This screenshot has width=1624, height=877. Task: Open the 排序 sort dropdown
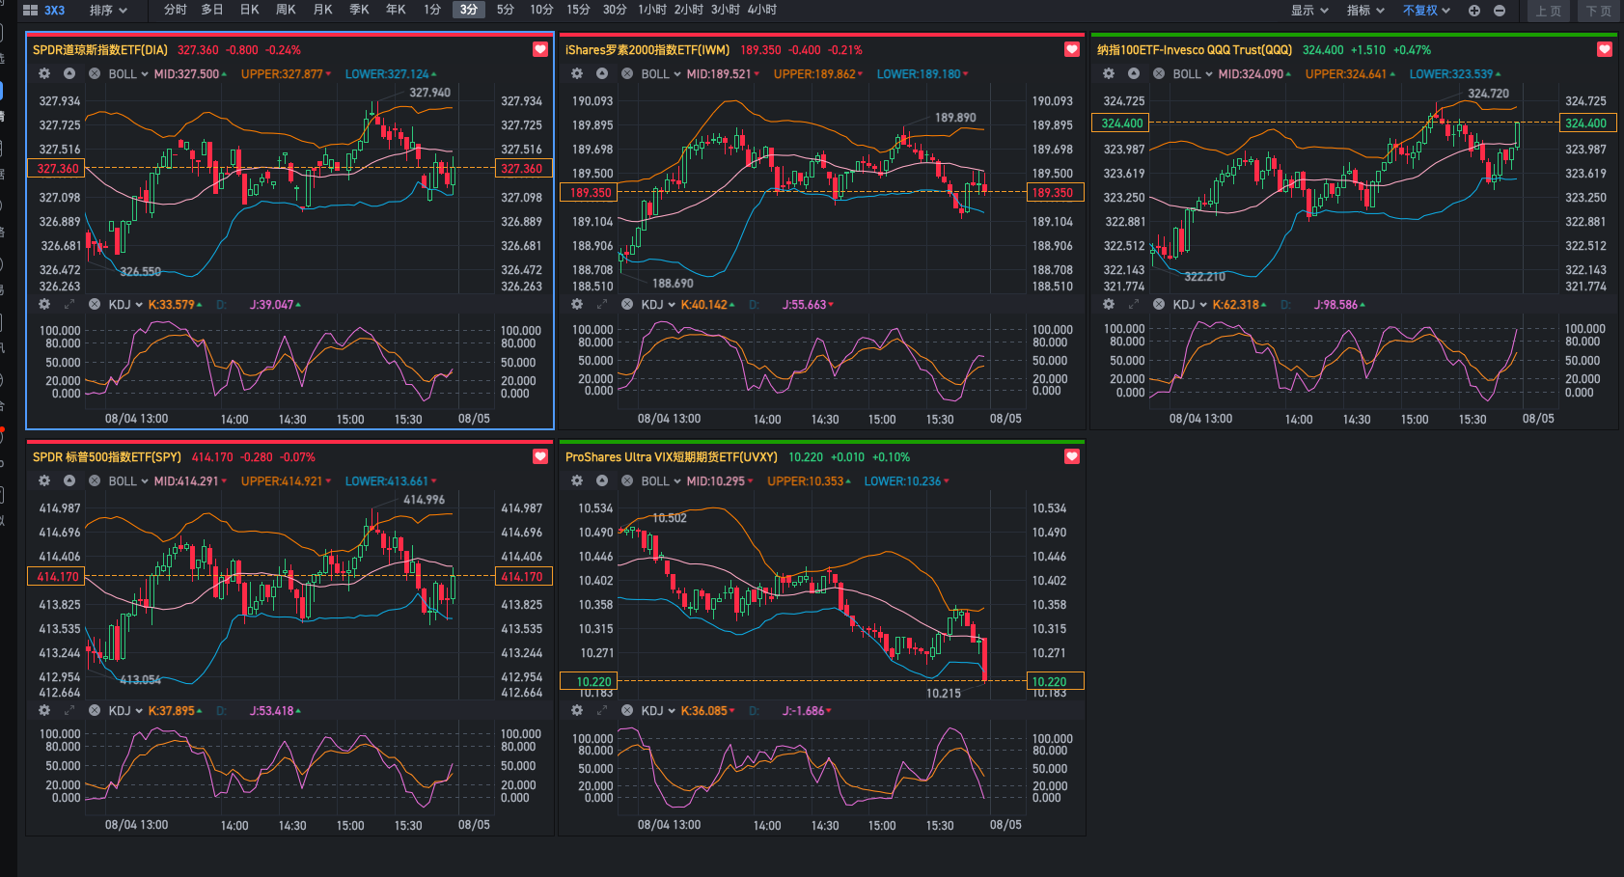(x=108, y=11)
